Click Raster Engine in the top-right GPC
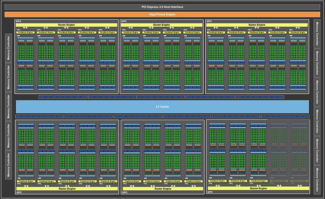 [x=257, y=25]
